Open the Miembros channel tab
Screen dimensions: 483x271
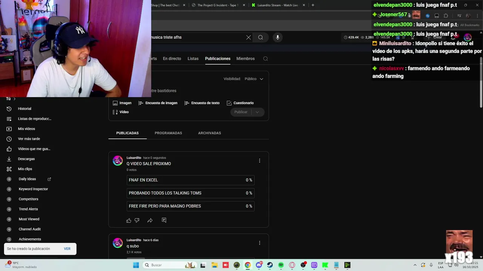pos(246,59)
